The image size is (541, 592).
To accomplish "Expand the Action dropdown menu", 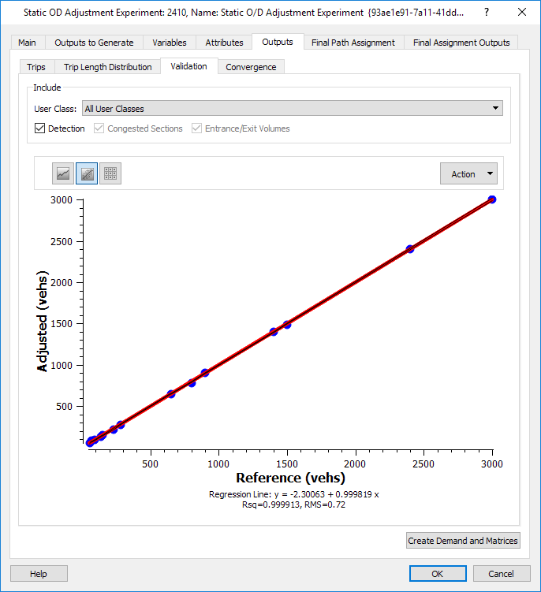I will pos(468,173).
